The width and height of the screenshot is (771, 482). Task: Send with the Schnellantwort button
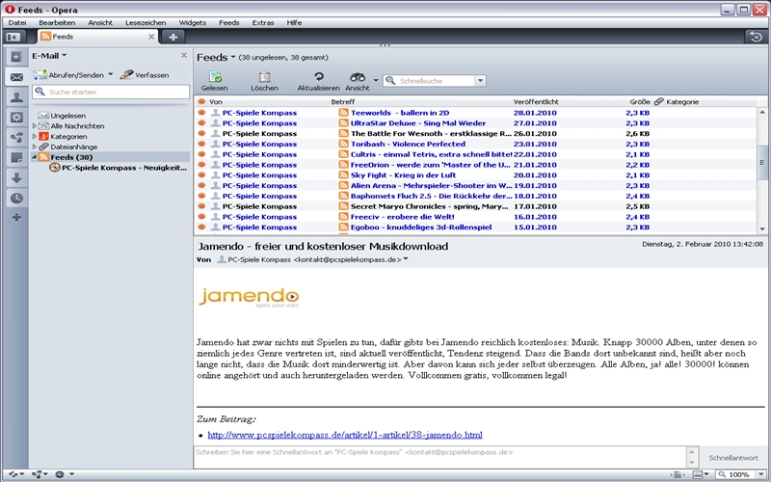coord(732,457)
